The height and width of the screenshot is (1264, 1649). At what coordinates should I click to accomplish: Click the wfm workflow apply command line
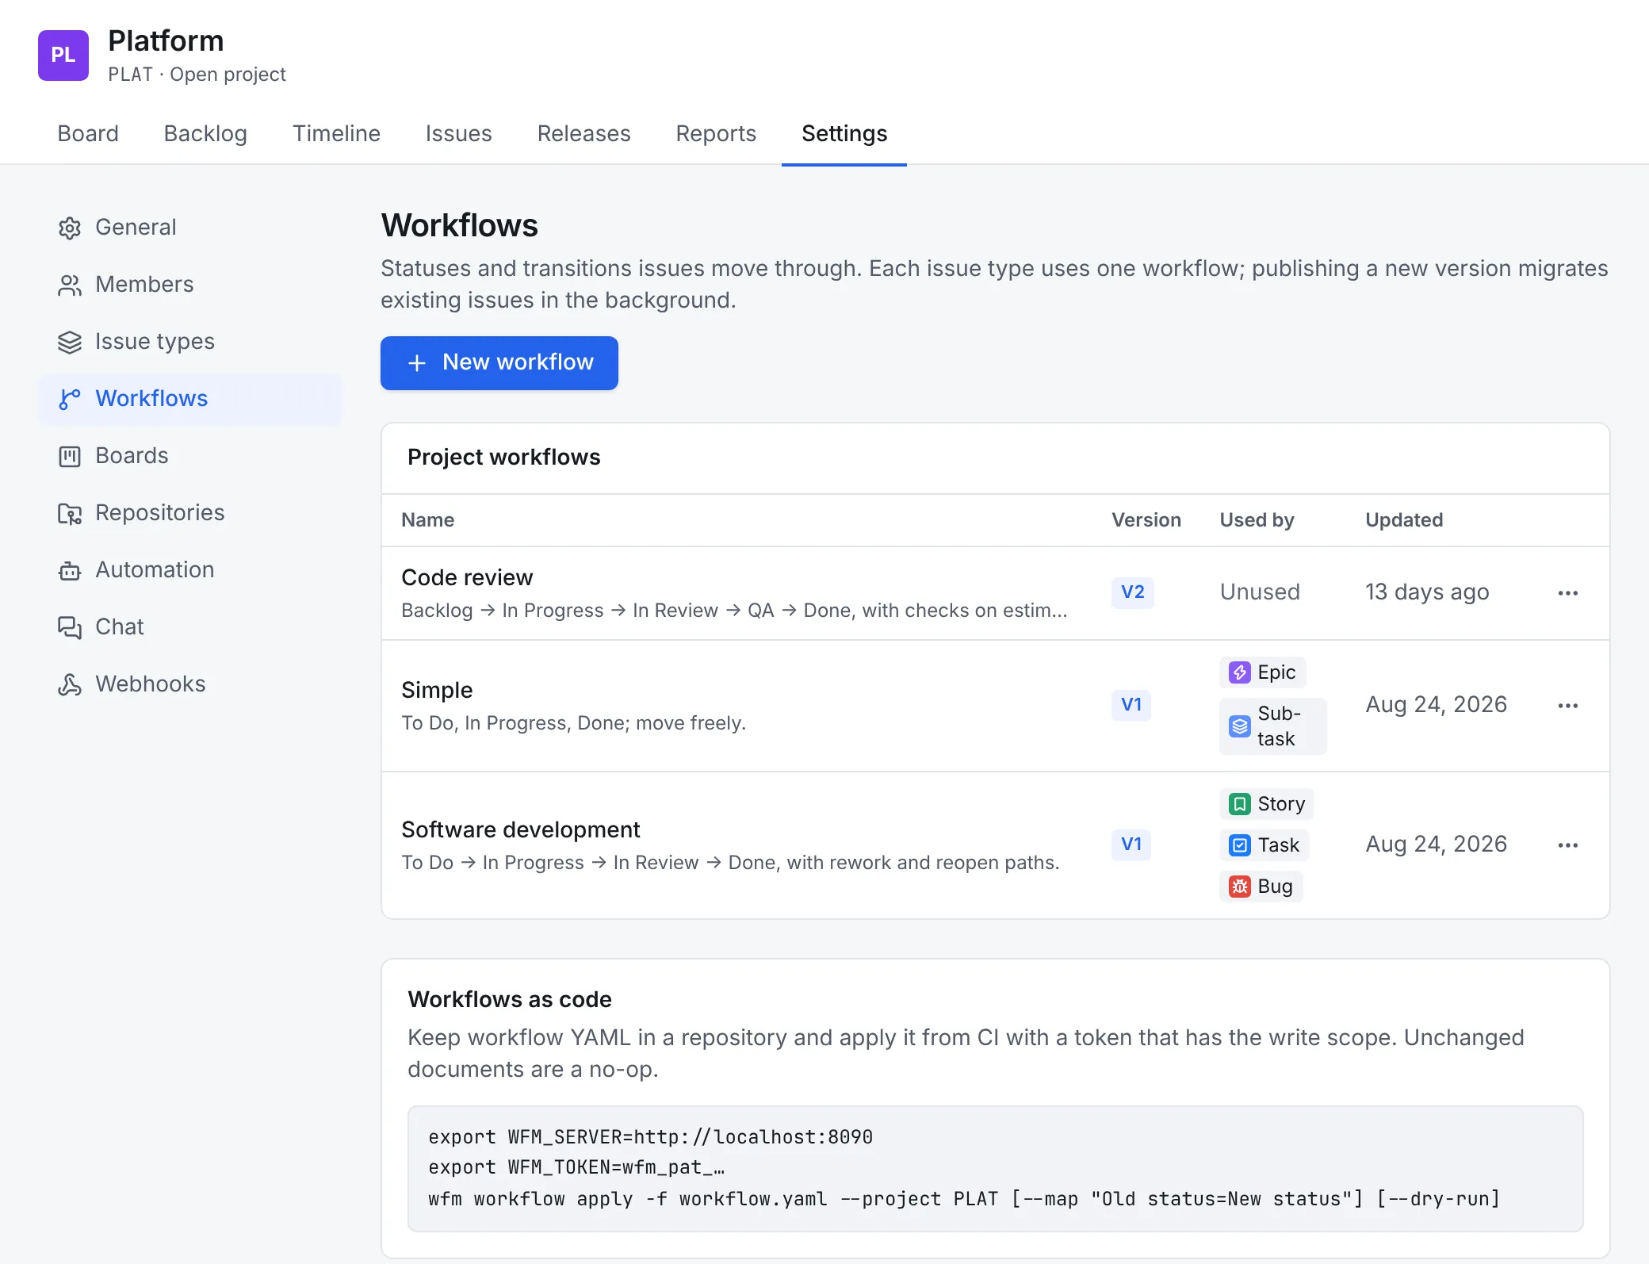tap(964, 1199)
